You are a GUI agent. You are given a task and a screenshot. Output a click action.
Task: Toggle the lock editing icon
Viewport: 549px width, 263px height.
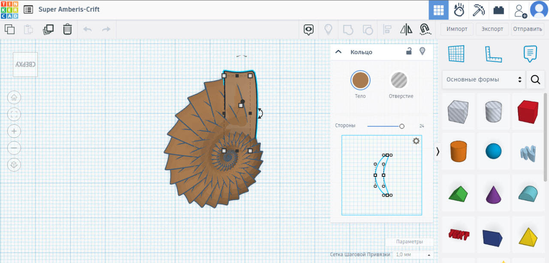tap(409, 51)
